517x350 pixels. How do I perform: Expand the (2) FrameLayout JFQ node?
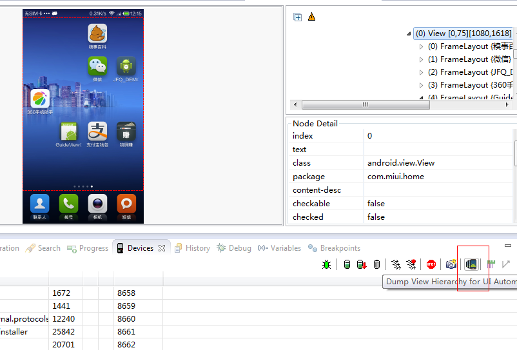coord(421,72)
